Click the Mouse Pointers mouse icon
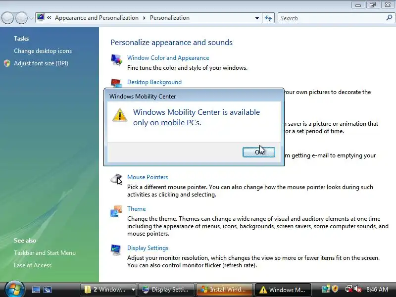This screenshot has height=297, width=396. pos(116,179)
